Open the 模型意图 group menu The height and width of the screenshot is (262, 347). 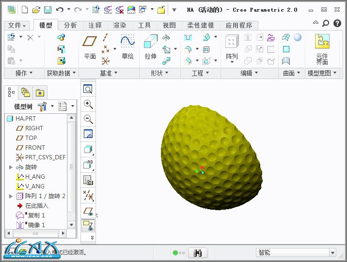[x=322, y=73]
